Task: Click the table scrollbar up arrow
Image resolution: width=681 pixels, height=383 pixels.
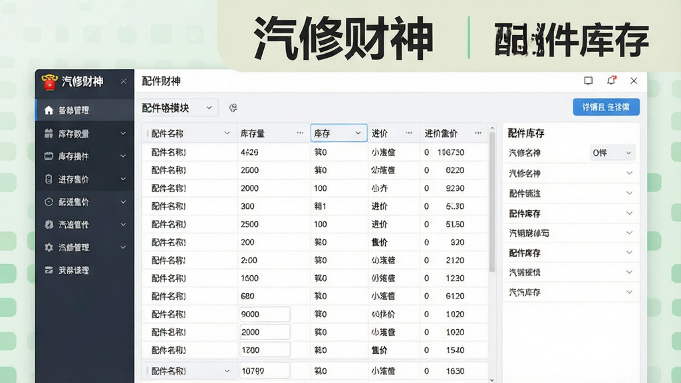Action: coord(492,128)
